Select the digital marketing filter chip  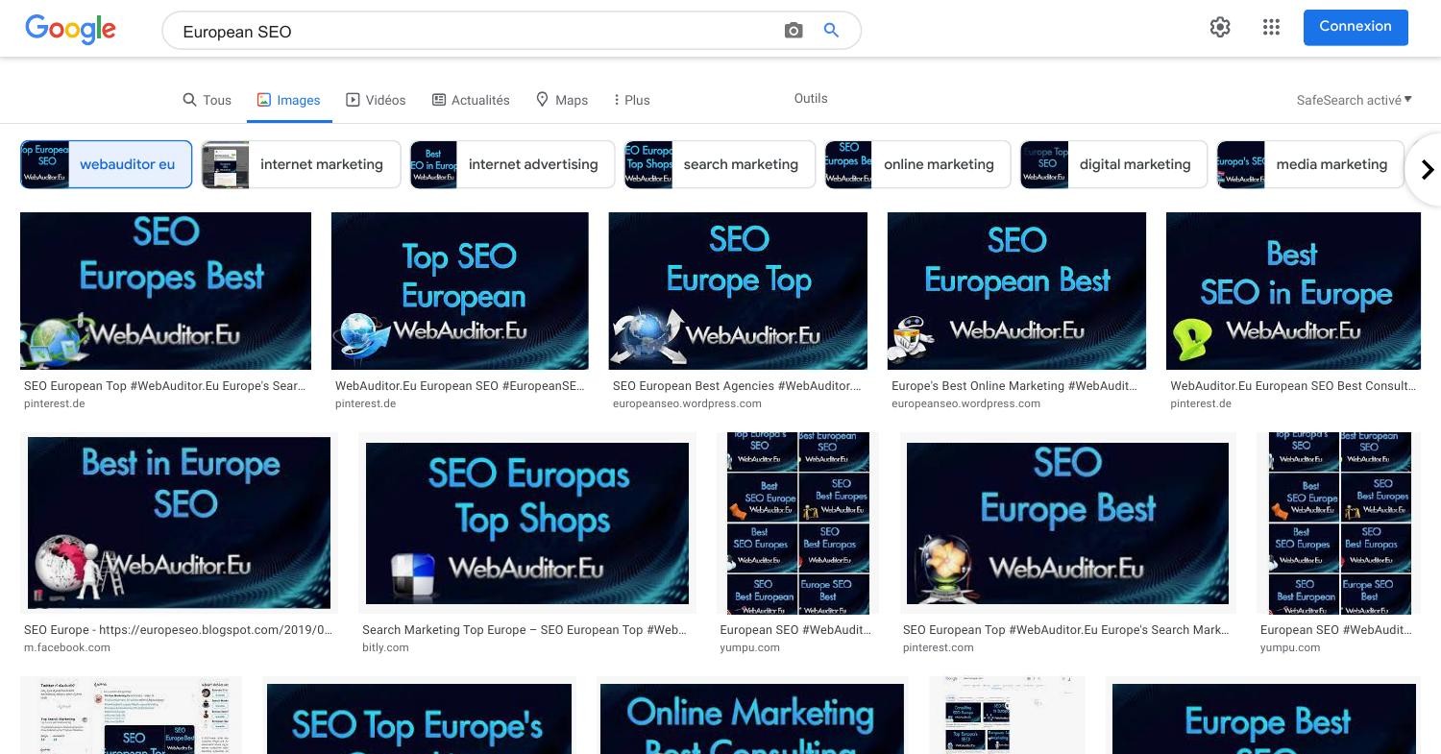tap(1112, 164)
